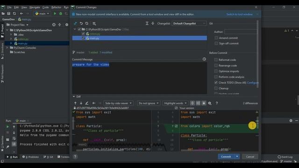Toggle the read-only lock icon in Diff
Screen dimensions: 299x168
tap(204, 103)
